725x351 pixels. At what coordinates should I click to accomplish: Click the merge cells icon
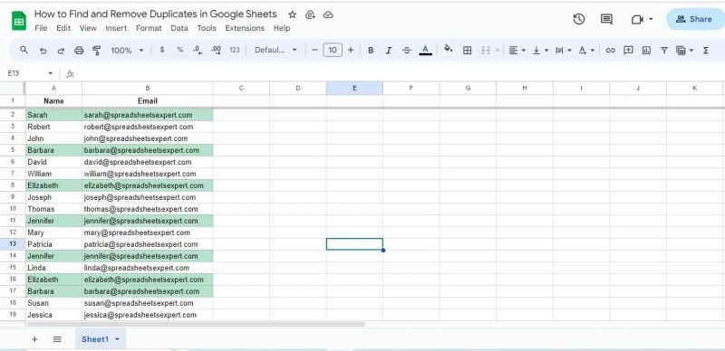pos(486,51)
